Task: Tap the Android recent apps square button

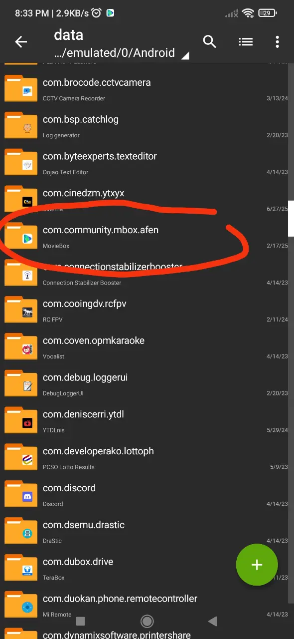Action: [x=81, y=621]
